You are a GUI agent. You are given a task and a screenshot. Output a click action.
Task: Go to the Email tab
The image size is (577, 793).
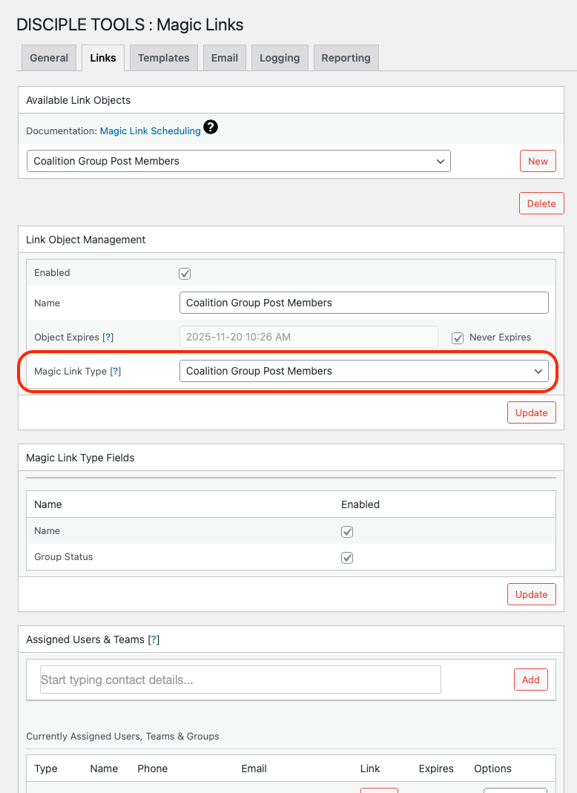click(x=225, y=58)
